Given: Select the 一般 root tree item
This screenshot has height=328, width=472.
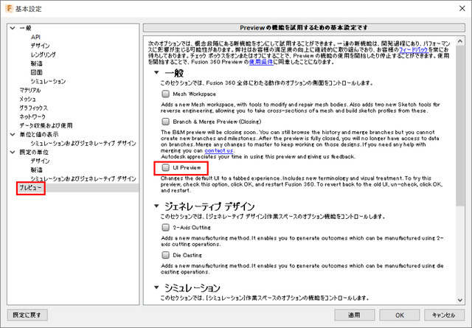Looking at the screenshot, I should click(26, 28).
